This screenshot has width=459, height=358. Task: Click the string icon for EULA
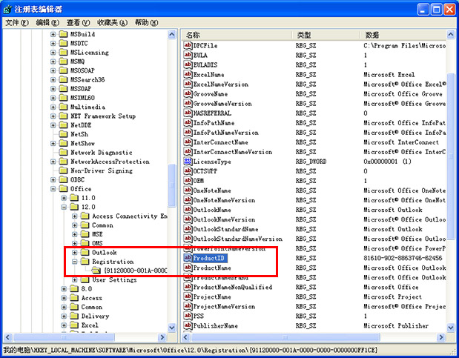coord(188,55)
